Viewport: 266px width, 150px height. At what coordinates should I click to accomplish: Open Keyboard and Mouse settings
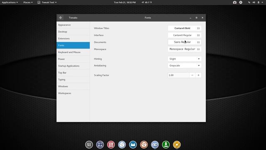[73, 52]
